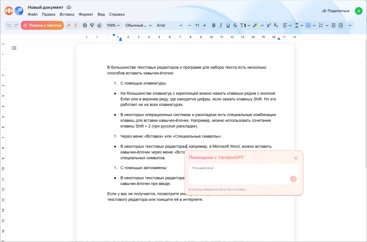Open the green user avatar account
Image resolution: width=367 pixels, height=242 pixels.
click(359, 11)
